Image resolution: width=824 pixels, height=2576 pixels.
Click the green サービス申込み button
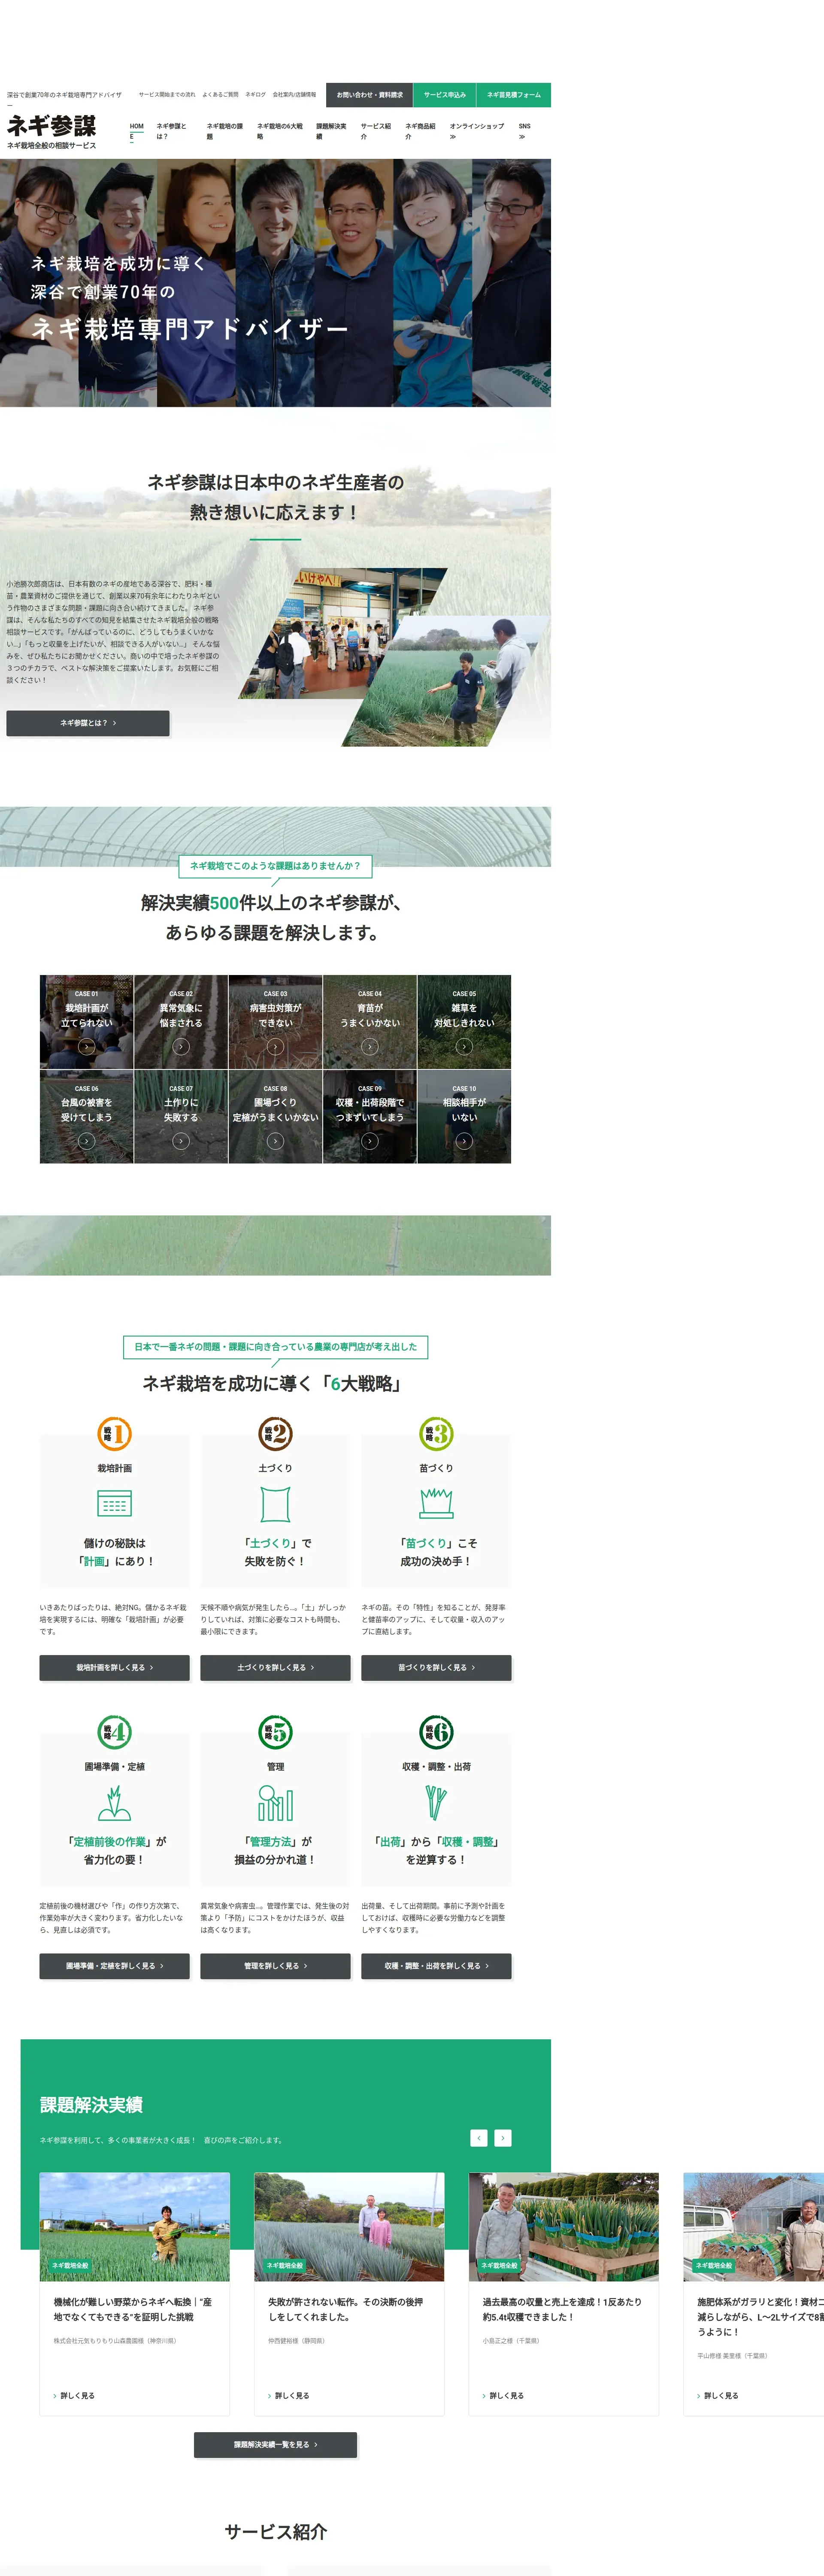(444, 95)
